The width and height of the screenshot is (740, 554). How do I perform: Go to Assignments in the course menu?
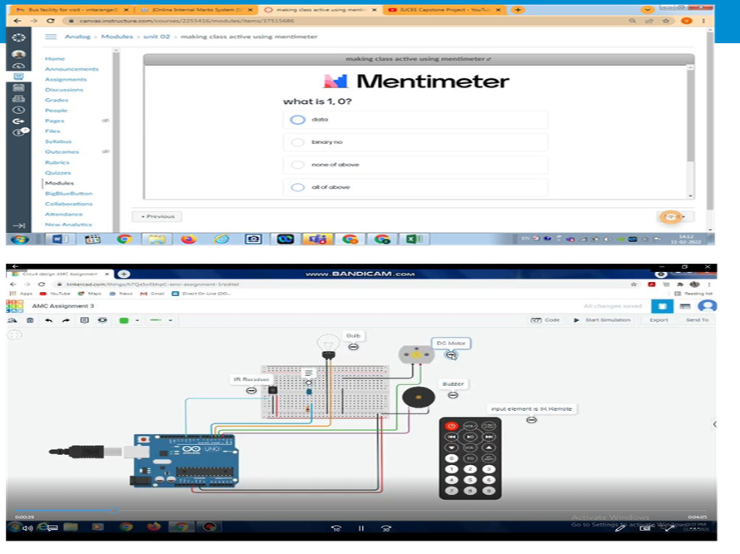(x=66, y=79)
